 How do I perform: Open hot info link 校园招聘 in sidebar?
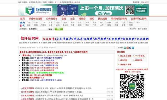[139, 60]
